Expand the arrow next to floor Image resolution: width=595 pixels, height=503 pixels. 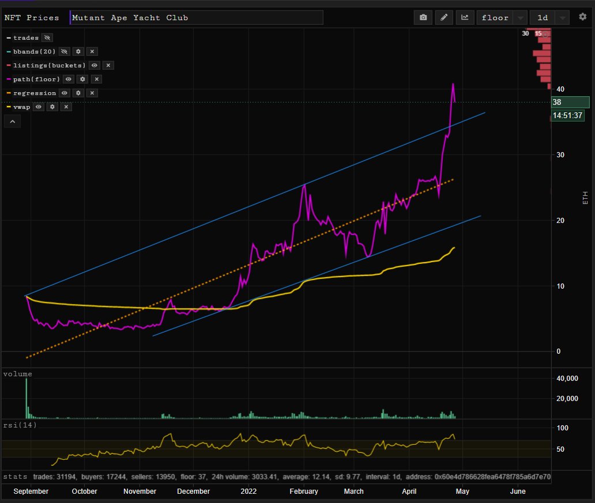point(520,17)
